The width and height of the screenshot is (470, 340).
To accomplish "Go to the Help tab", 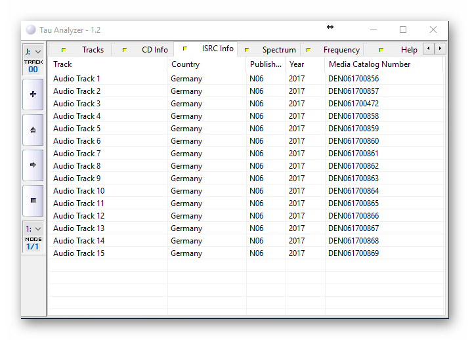I will [x=408, y=50].
